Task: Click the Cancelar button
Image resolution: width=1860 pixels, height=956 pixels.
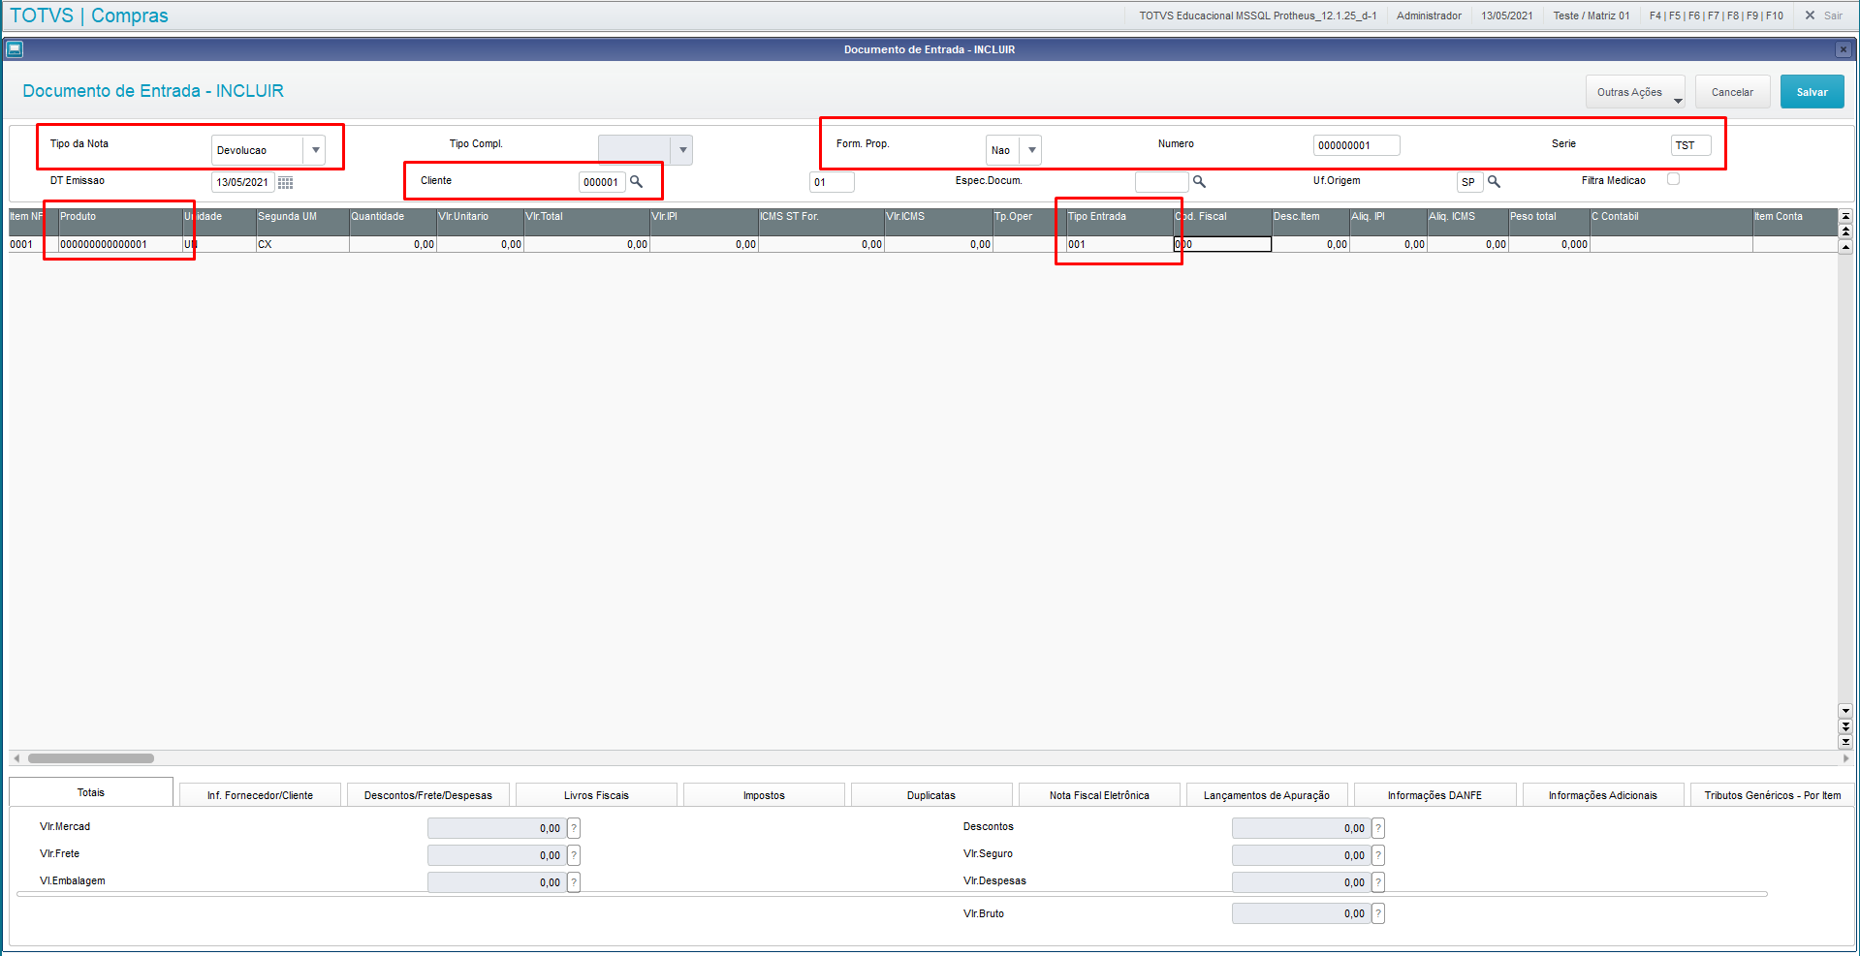Action: click(1732, 92)
